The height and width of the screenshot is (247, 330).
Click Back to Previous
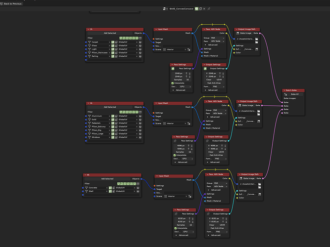pos(11,4)
